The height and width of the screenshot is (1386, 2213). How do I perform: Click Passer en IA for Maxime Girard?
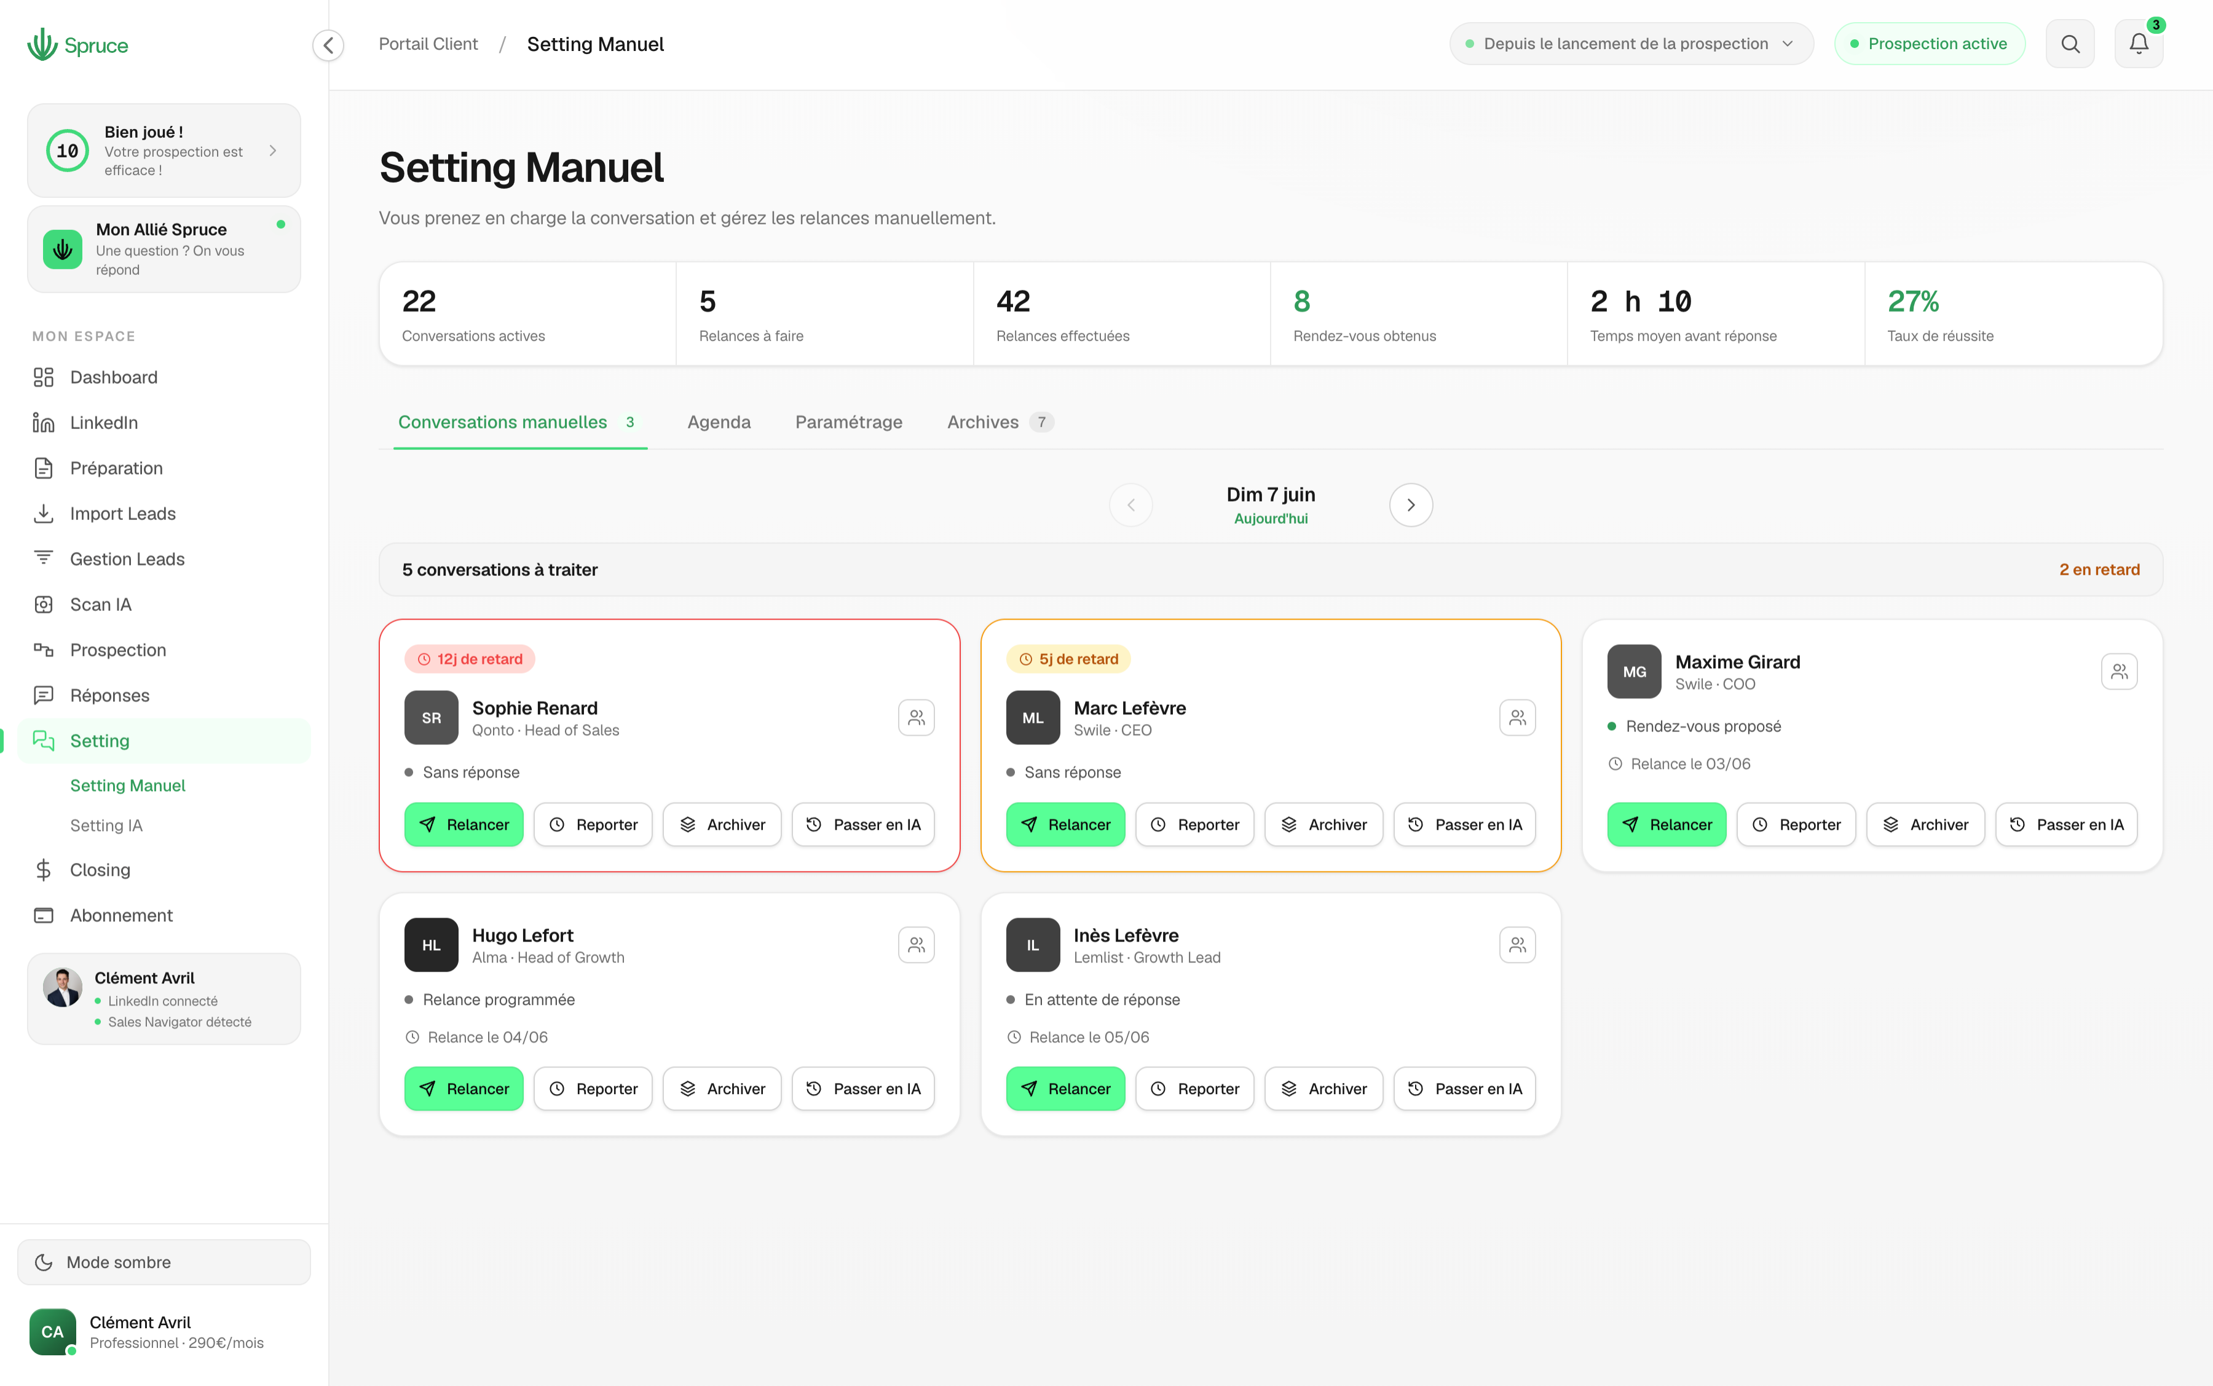(x=2066, y=825)
